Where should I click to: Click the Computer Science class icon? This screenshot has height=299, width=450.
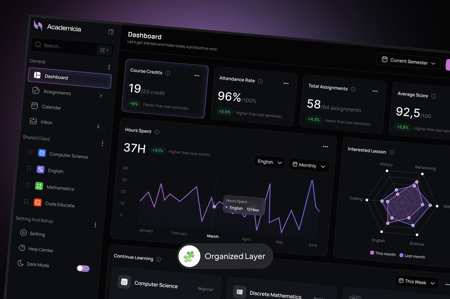click(42, 153)
